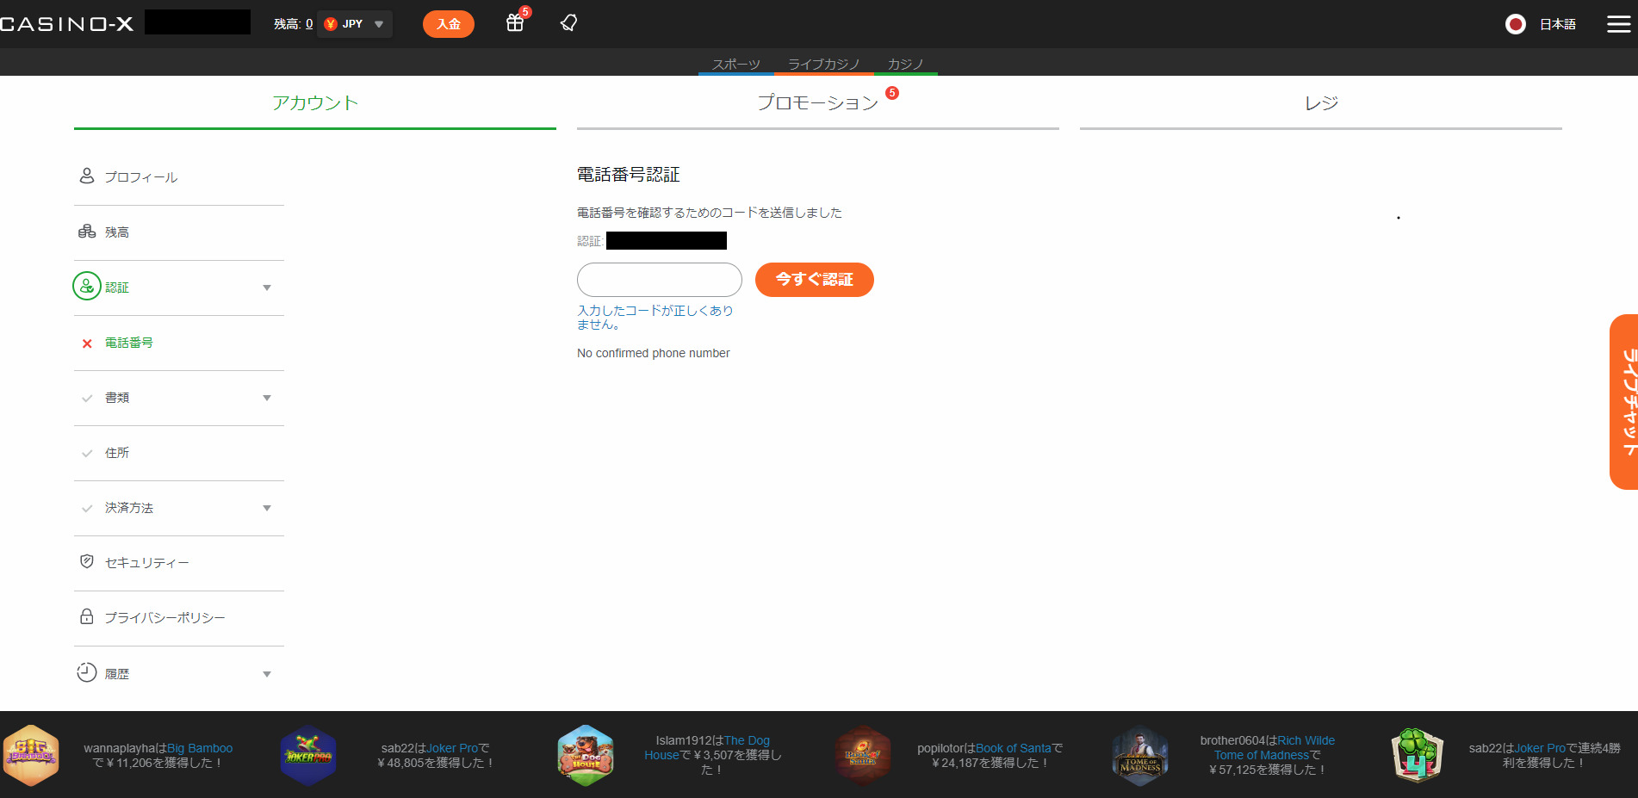Image resolution: width=1638 pixels, height=798 pixels.
Task: Open the ライブチャット live chat tab
Action: tap(1624, 401)
